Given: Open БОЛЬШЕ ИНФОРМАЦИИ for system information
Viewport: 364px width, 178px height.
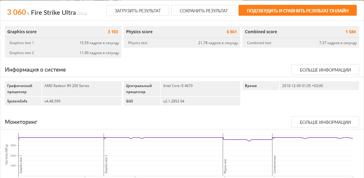Looking at the screenshot, I should tap(325, 70).
